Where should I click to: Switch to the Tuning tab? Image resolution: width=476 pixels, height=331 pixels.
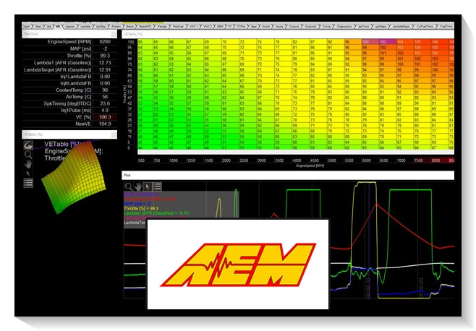326,27
